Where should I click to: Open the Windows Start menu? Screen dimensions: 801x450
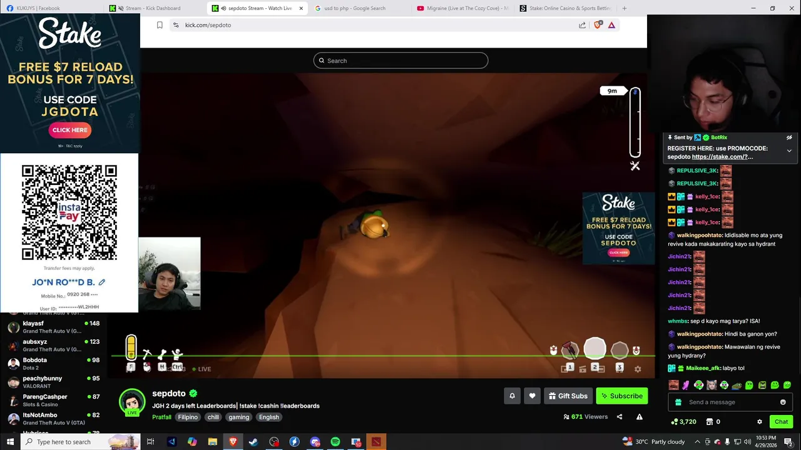coord(10,442)
